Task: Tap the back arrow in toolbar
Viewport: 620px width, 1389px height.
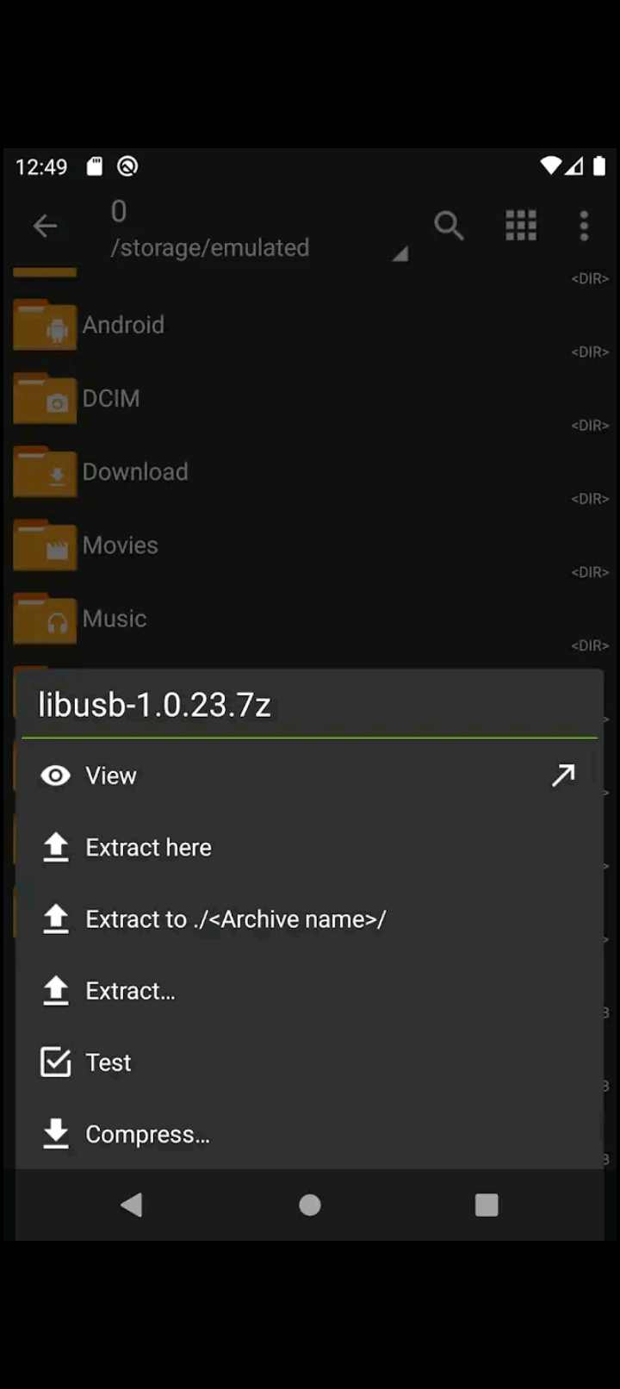Action: pyautogui.click(x=45, y=227)
